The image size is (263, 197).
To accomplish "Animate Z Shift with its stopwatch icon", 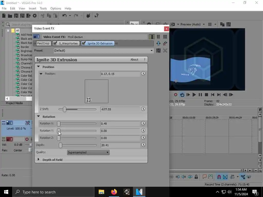I will coord(143,109).
